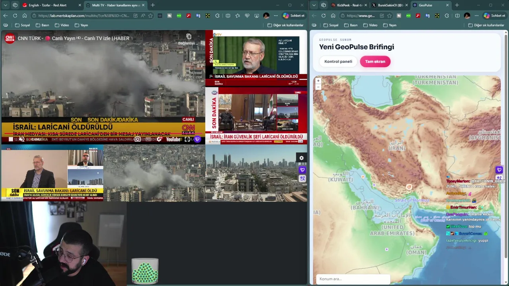Expand Basın bookmarks folder in left browser
This screenshot has width=509, height=286.
(x=42, y=25)
